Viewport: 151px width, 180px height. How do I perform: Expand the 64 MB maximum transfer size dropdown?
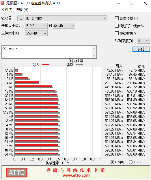pyautogui.click(x=64, y=26)
